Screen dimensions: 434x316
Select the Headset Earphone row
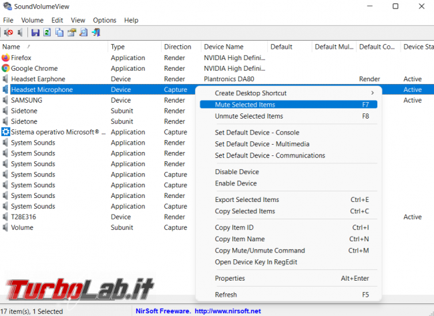(217, 79)
